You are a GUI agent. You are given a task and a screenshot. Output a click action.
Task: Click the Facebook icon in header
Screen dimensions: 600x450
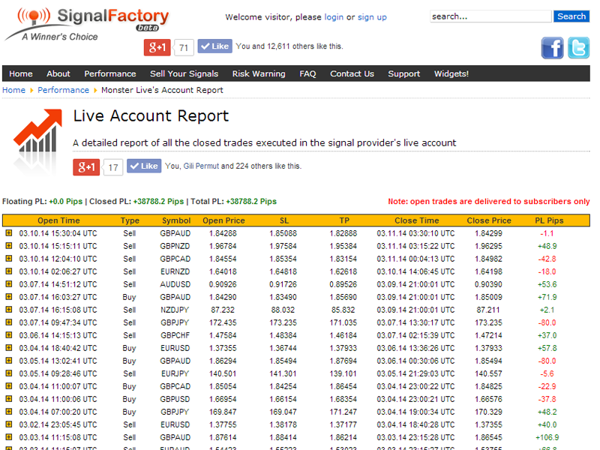tap(552, 48)
